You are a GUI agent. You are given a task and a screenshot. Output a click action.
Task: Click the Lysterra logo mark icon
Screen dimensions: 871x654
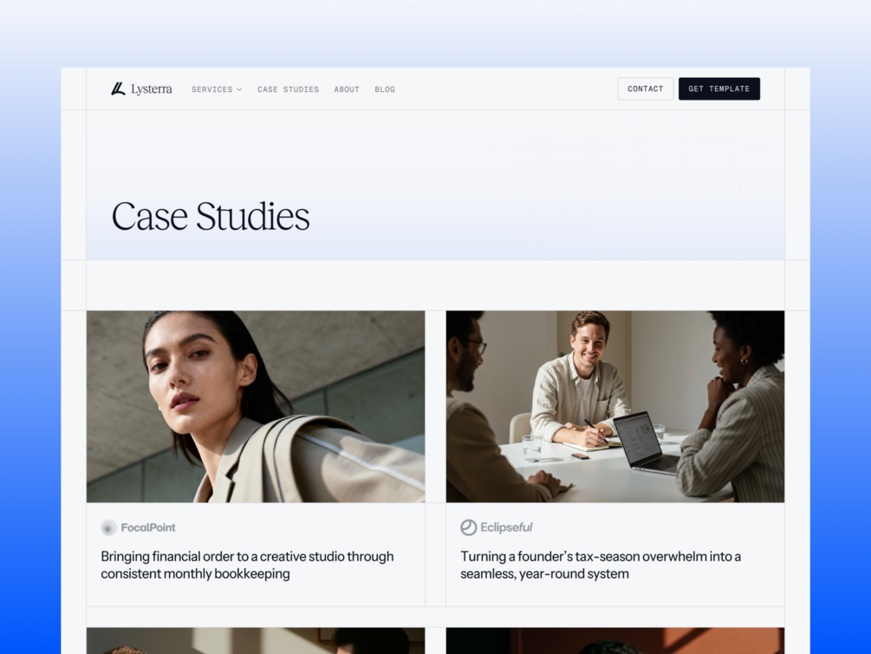coord(118,89)
